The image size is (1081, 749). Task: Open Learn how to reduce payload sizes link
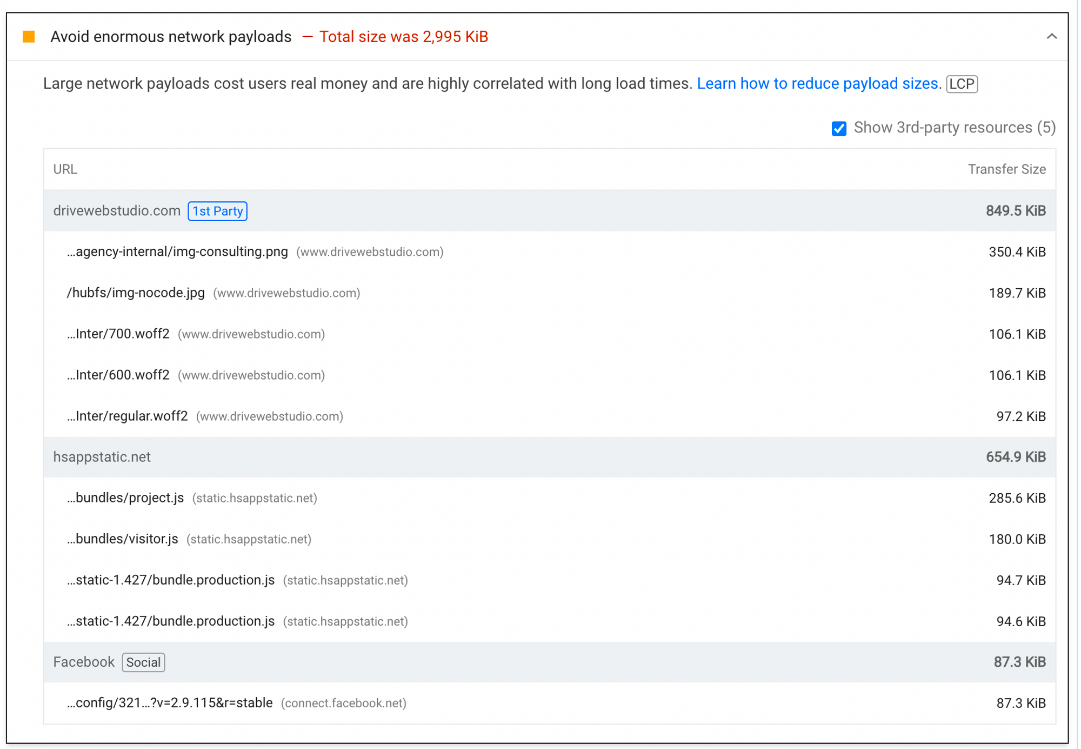tap(817, 84)
